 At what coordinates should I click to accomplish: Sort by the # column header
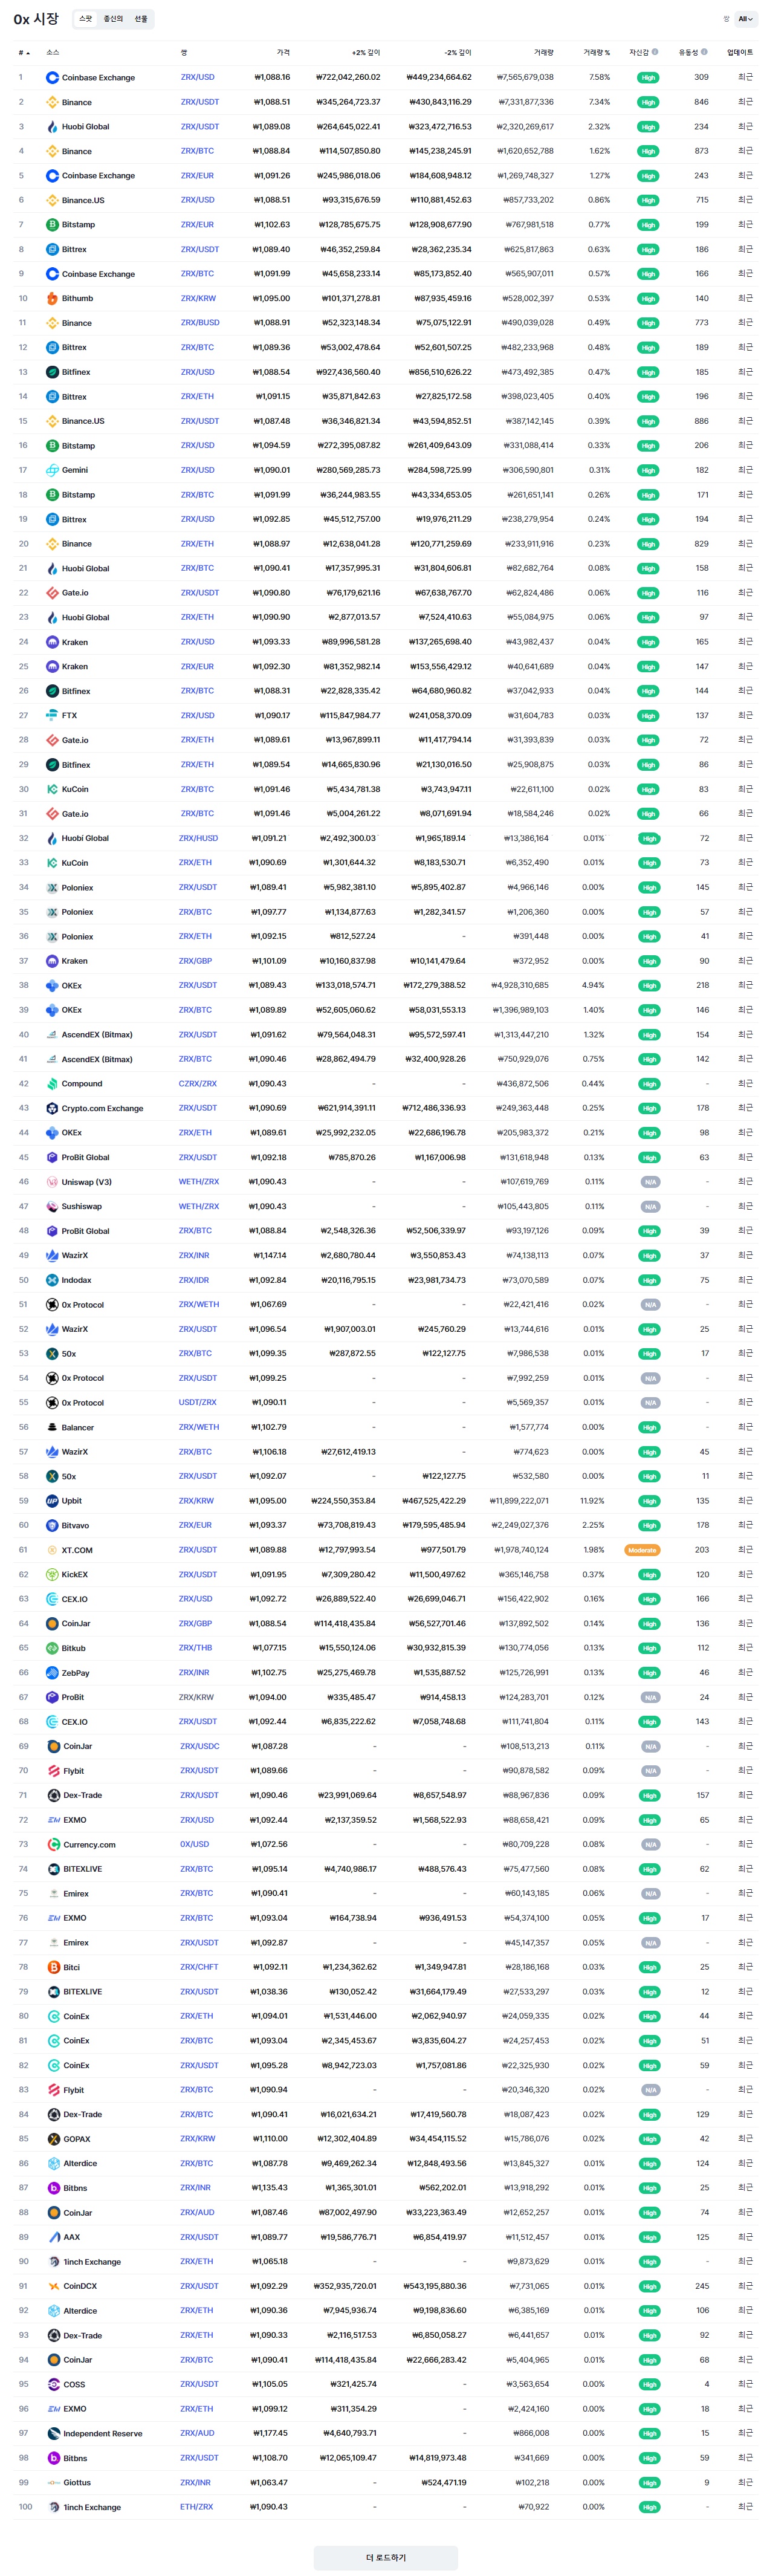point(24,53)
